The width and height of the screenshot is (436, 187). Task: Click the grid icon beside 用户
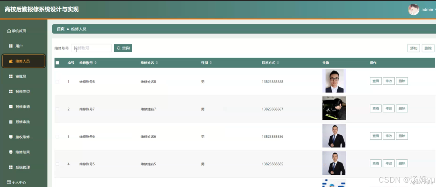(x=11, y=46)
